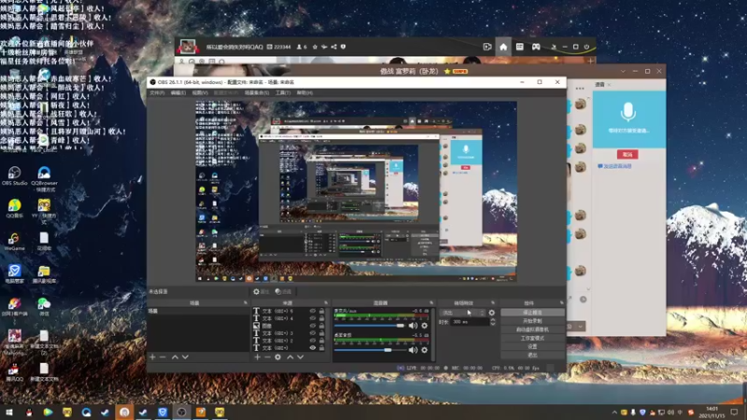Toggle visibility of 文本 (GDI+) 2 source
This screenshot has width=747, height=420.
(x=313, y=341)
